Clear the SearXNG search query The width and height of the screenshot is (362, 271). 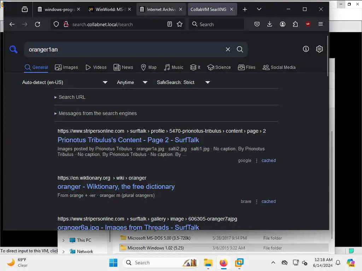[x=228, y=49]
